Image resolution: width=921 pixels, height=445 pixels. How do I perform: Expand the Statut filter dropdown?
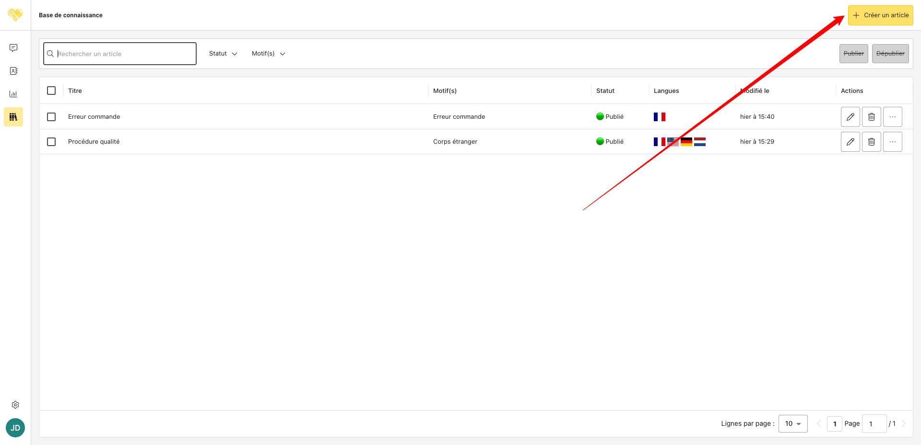pos(223,54)
